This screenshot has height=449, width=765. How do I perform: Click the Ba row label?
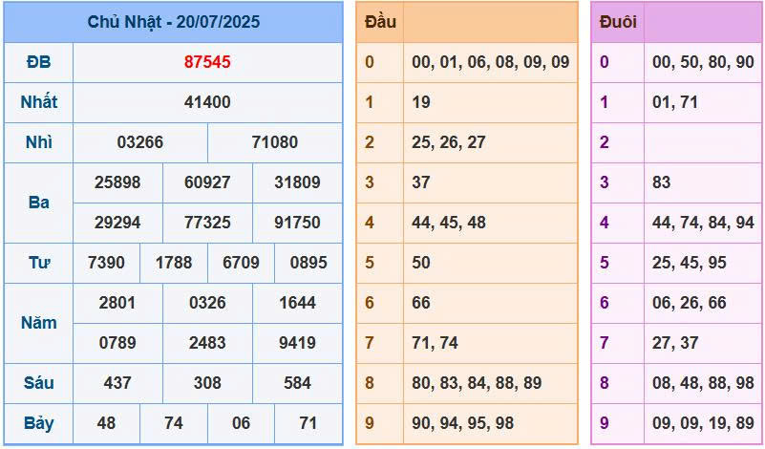[38, 203]
